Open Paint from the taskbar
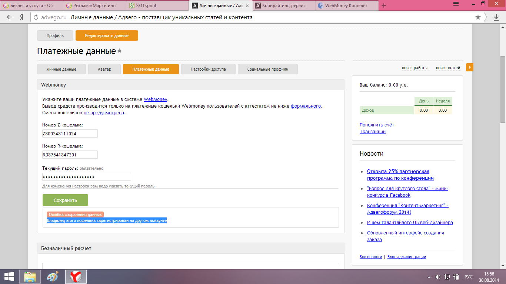506x284 pixels. [x=52, y=277]
